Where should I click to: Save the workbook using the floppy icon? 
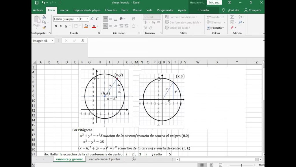pos(37,3)
